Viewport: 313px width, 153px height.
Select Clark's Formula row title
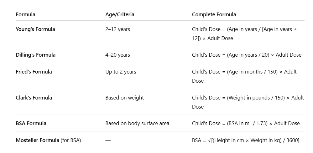[34, 98]
